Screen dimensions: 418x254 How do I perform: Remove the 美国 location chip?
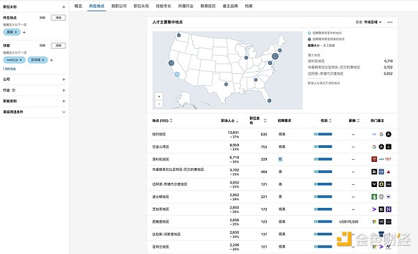point(16,32)
